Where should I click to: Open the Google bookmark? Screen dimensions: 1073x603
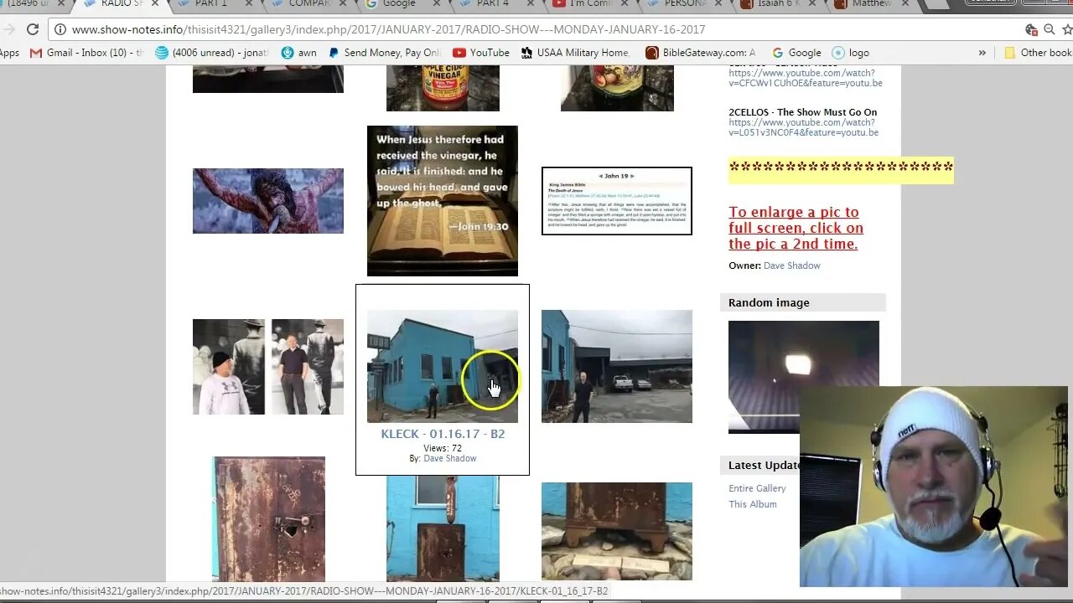[x=796, y=52]
